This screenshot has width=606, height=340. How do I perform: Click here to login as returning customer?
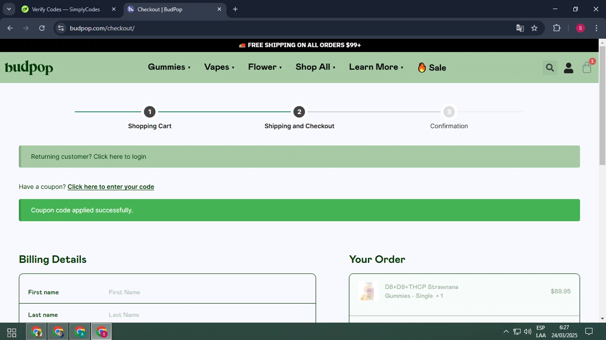click(120, 156)
